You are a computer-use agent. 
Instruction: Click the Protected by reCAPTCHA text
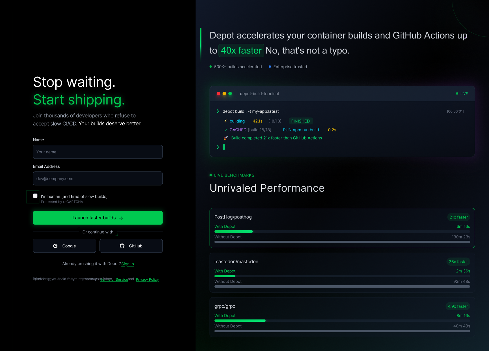[62, 202]
